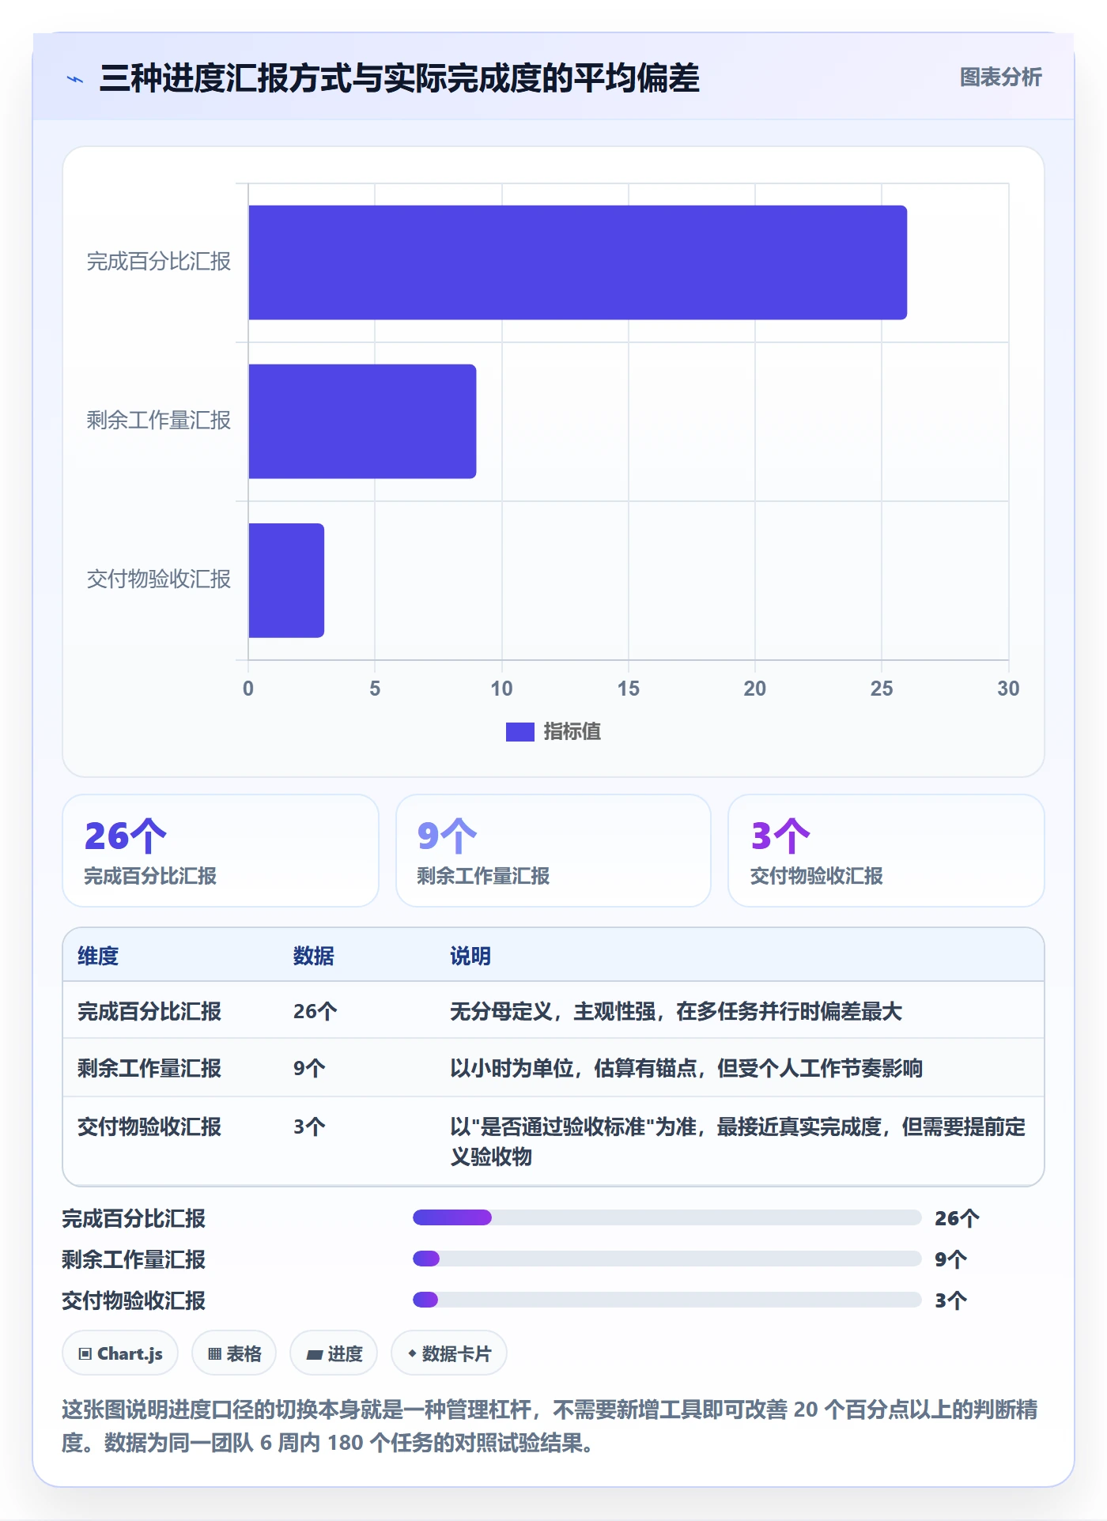Select the 3个 data card
The height and width of the screenshot is (1521, 1107).
pyautogui.click(x=886, y=851)
